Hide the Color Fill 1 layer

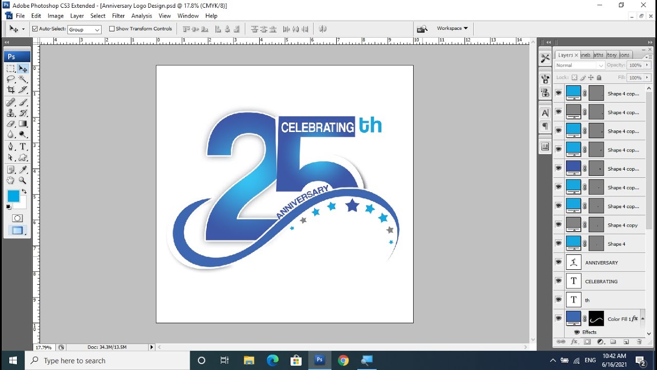558,319
